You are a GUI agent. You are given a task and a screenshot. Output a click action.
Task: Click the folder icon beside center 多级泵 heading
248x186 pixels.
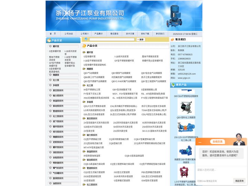coord(84,102)
